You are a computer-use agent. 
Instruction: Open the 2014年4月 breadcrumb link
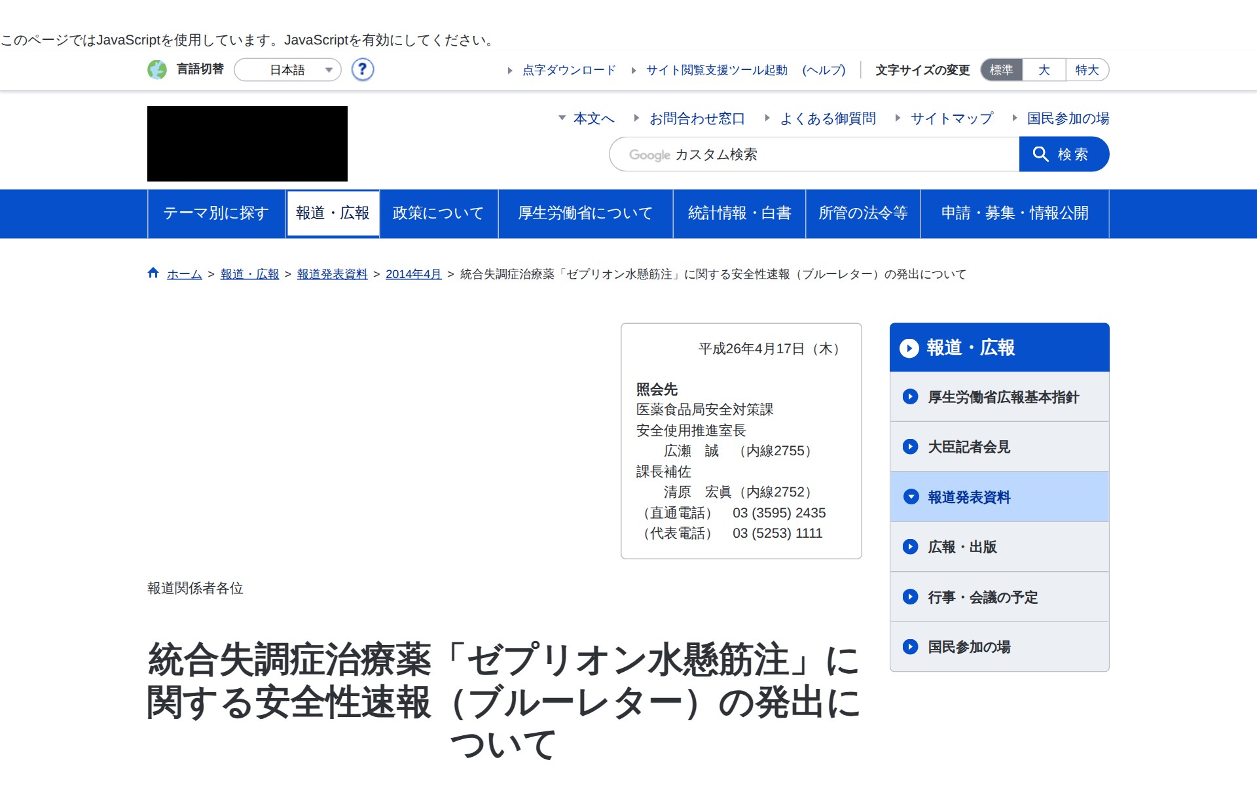click(413, 274)
